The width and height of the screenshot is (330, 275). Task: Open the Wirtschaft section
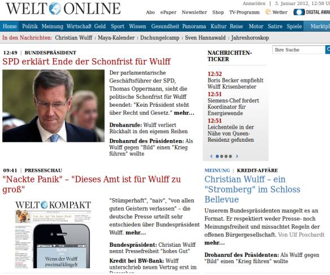tap(79, 27)
